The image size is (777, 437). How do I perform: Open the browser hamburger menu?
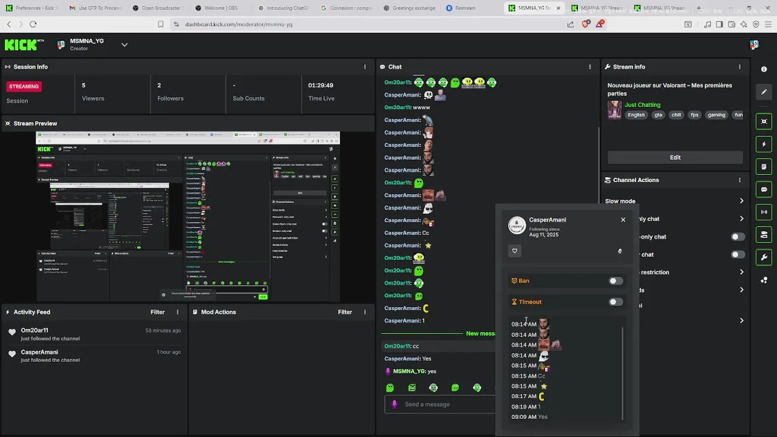[768, 24]
